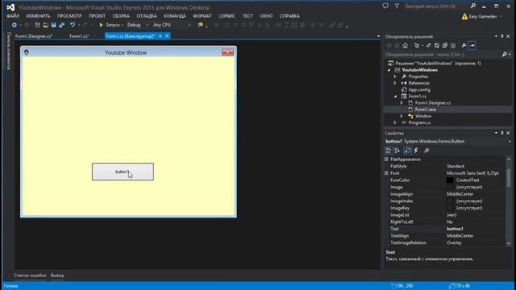Click the Quick Launch search field

pos(435,6)
